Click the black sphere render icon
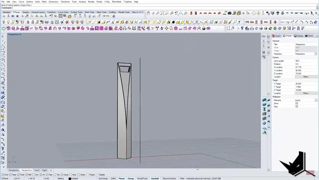319x180 pixels. [x=173, y=22]
